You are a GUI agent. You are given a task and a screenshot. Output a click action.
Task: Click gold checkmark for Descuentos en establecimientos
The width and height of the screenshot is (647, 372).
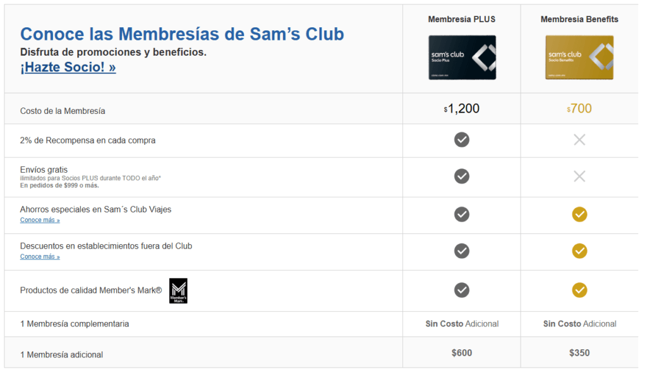point(579,251)
